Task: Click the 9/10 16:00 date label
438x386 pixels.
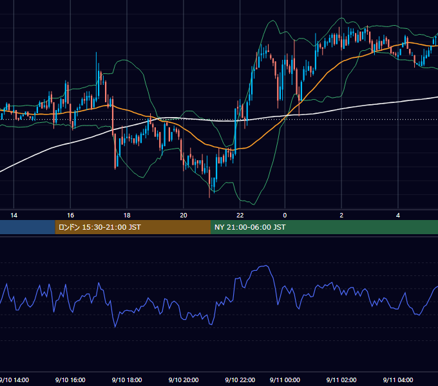Action: point(70,380)
